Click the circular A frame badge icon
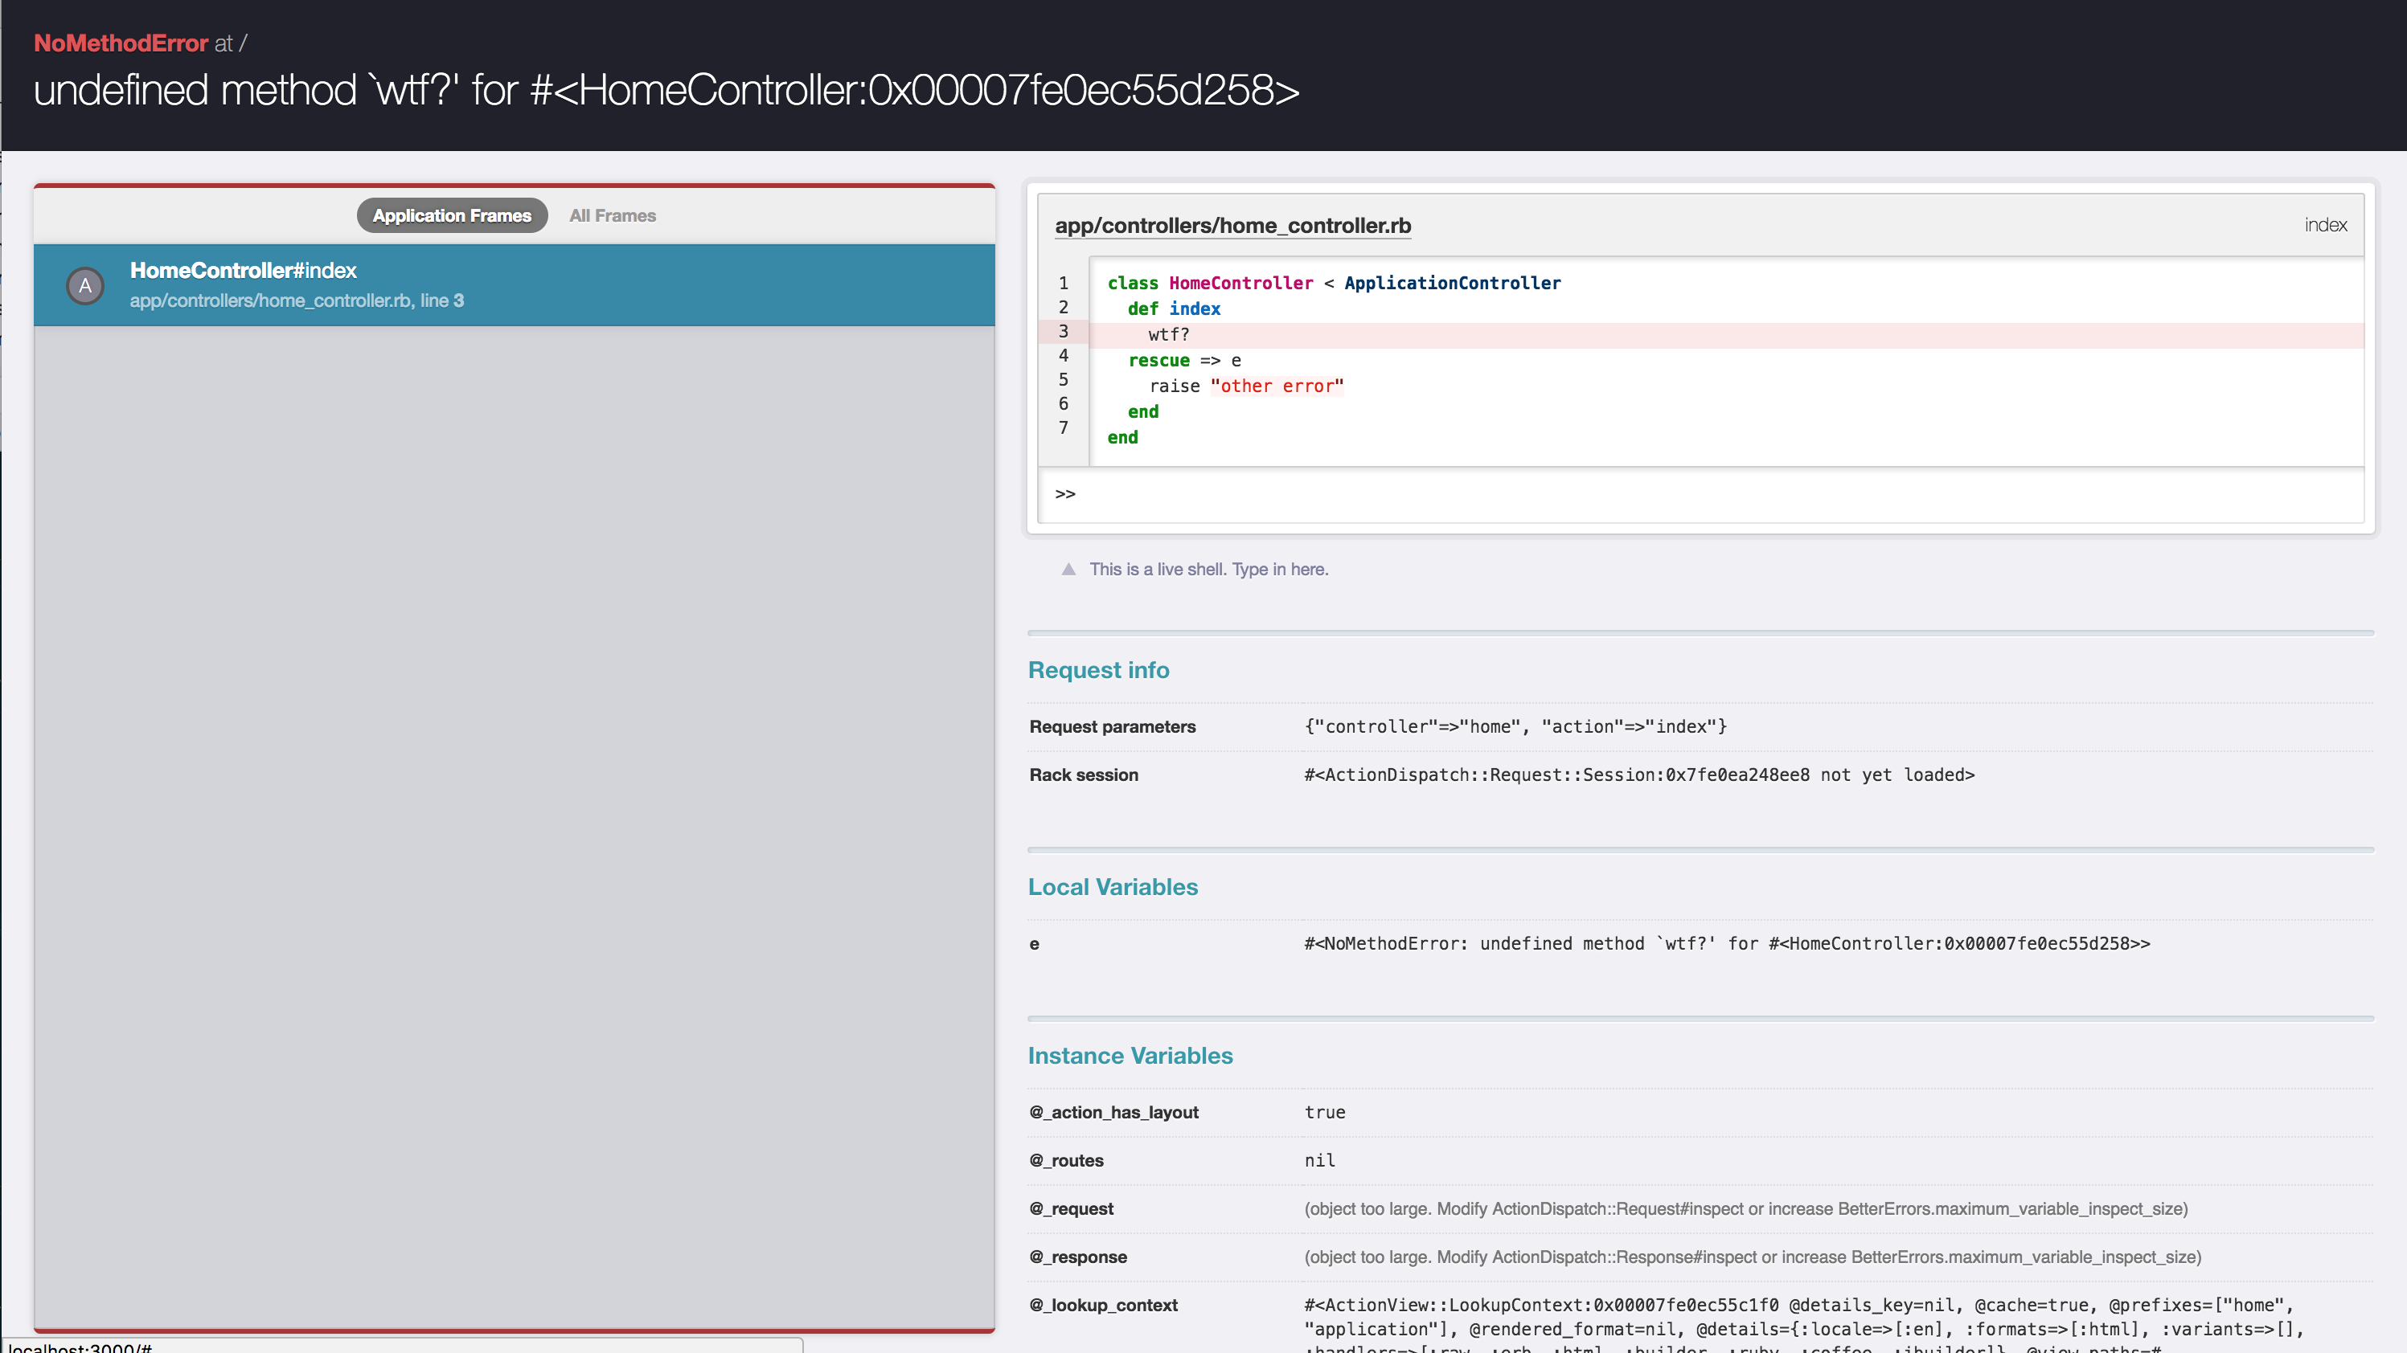Viewport: 2407px width, 1353px height. tap(85, 286)
